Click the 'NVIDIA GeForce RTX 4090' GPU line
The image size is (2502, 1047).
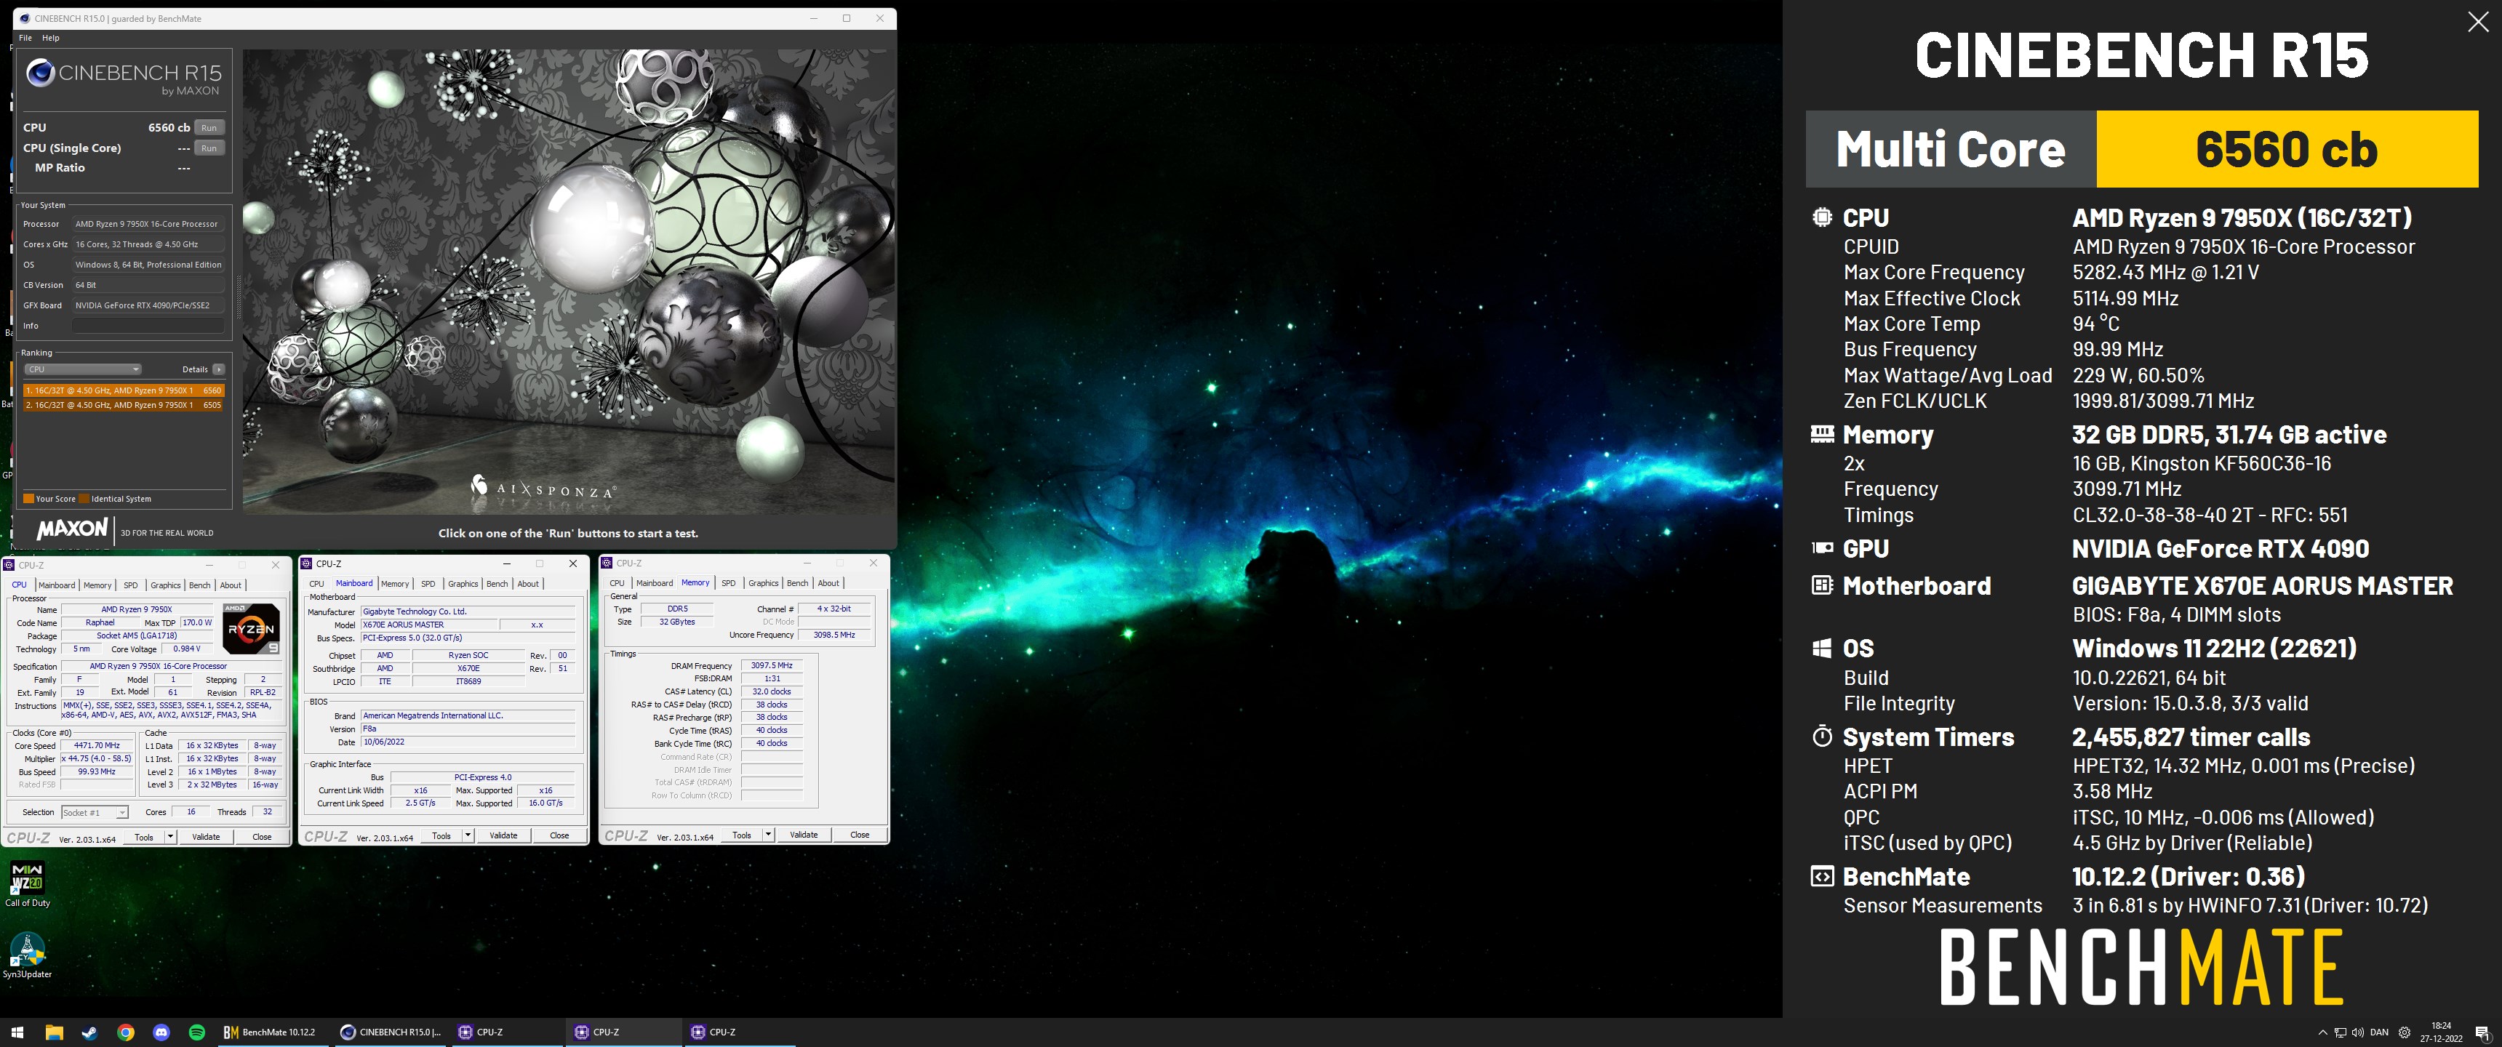tap(2221, 549)
